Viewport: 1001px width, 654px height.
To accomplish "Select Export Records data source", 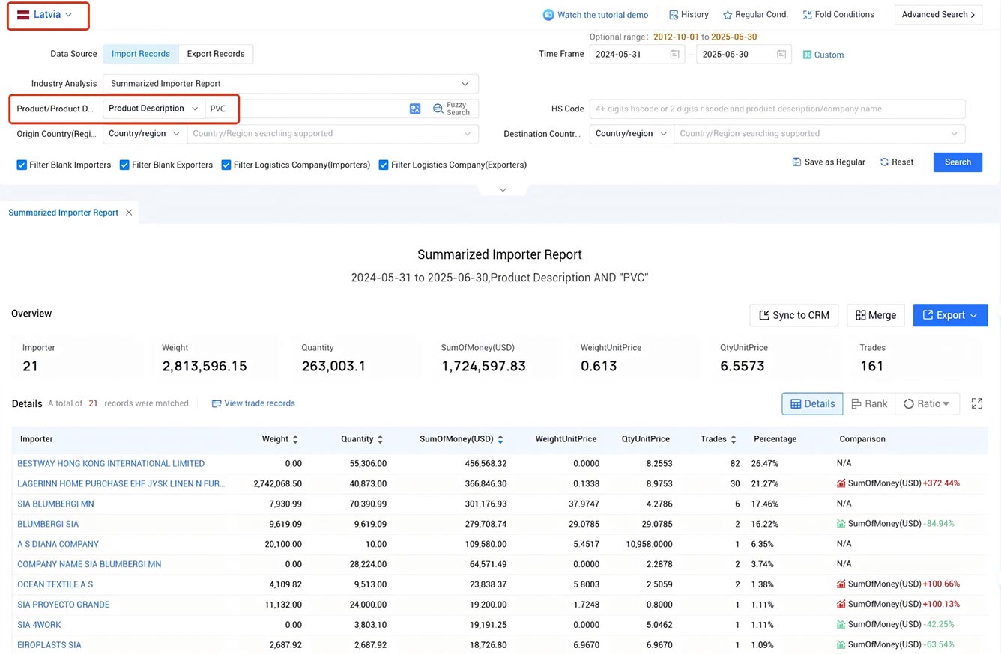I will click(x=216, y=54).
